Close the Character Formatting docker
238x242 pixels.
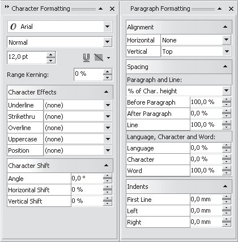[x=112, y=9]
